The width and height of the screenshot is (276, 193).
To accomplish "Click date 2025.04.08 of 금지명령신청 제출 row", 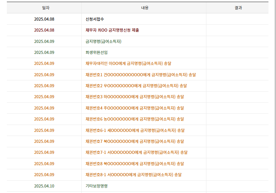I will click(44, 30).
